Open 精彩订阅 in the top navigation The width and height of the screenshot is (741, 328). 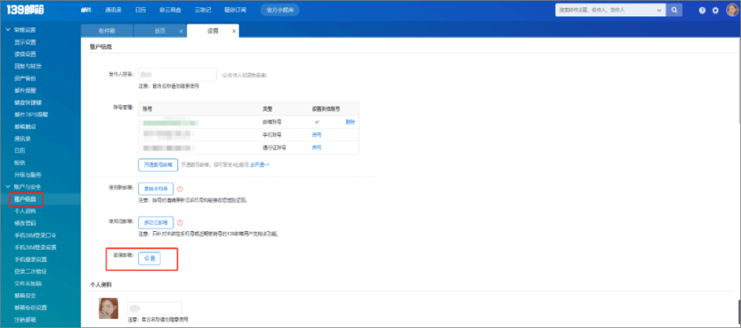click(235, 10)
